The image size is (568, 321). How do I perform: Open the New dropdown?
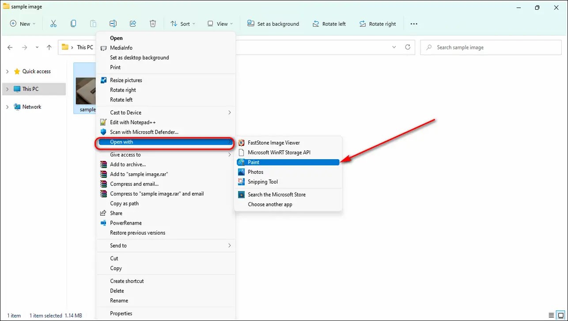(x=23, y=24)
